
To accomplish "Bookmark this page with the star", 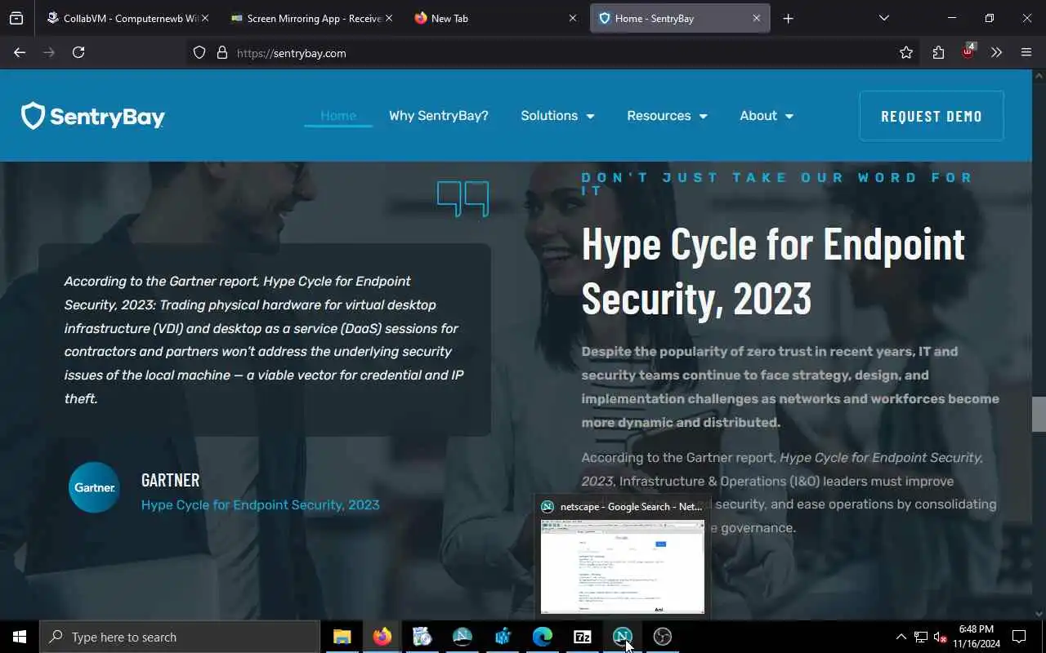I will pos(906,52).
